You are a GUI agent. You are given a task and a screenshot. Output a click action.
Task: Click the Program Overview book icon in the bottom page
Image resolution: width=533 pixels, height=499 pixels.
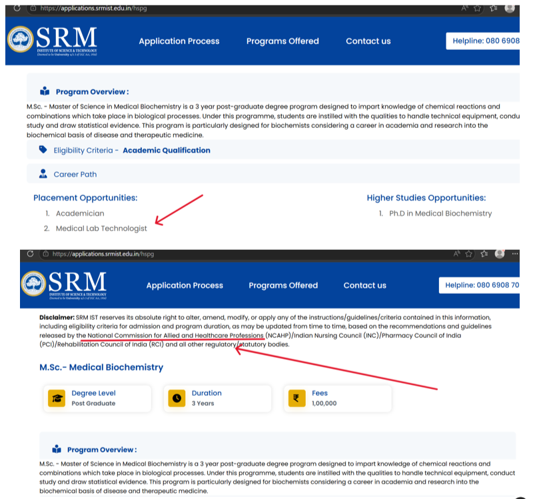tap(57, 450)
